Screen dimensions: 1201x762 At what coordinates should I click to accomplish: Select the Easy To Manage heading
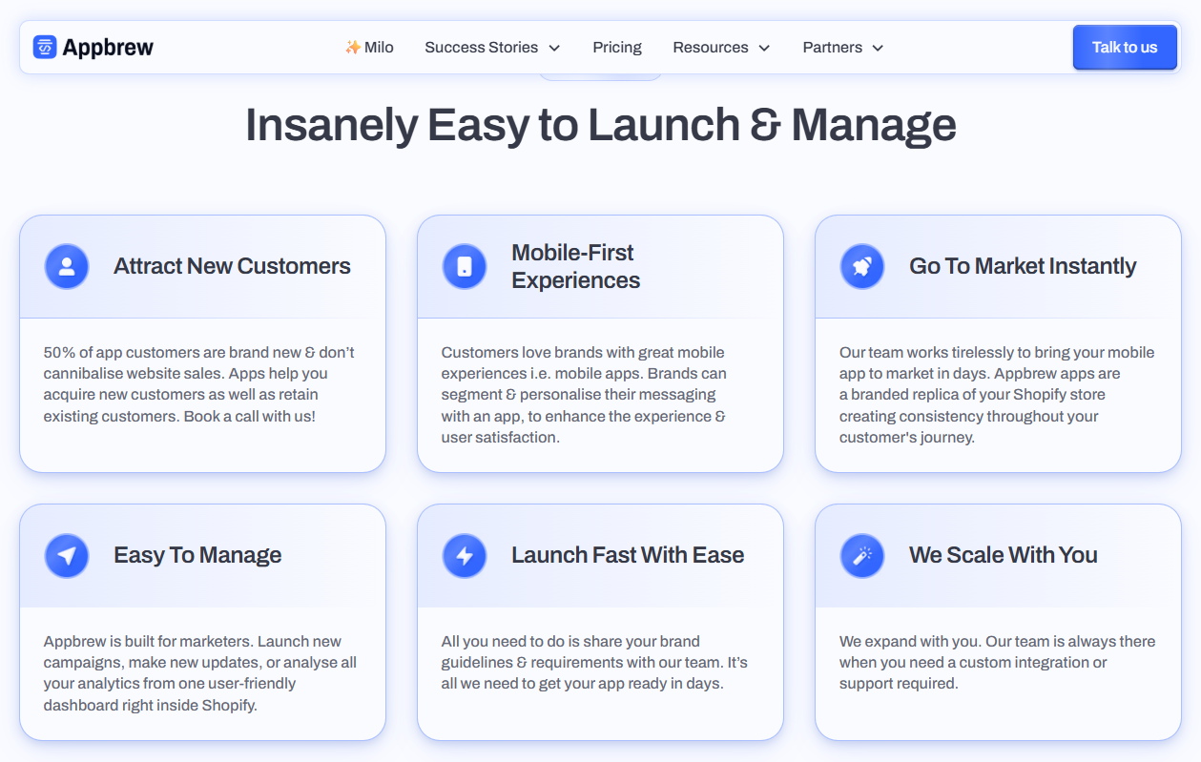coord(197,555)
